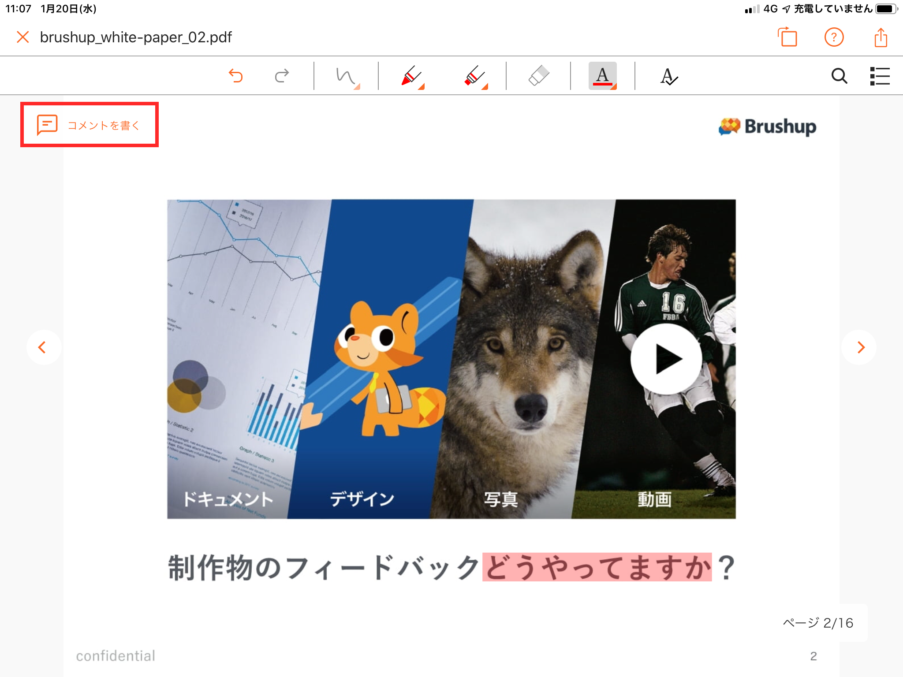Go to the previous page
The height and width of the screenshot is (677, 903).
[43, 347]
